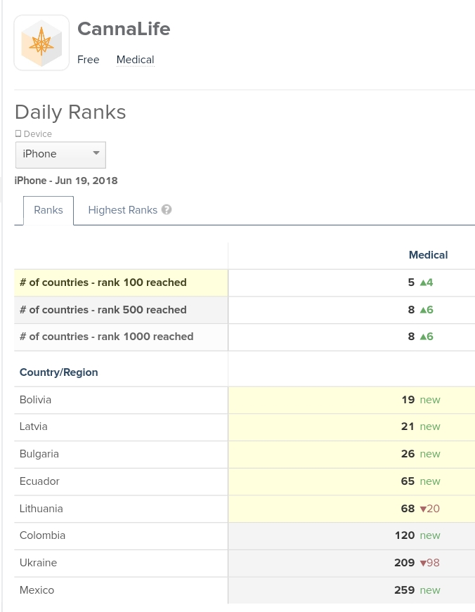Click red down arrow in Lithuania row

[x=423, y=509]
